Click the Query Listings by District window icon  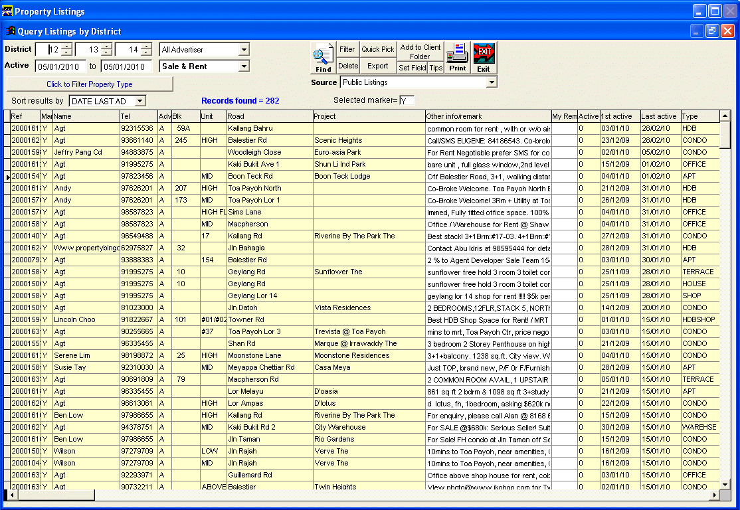[x=9, y=31]
